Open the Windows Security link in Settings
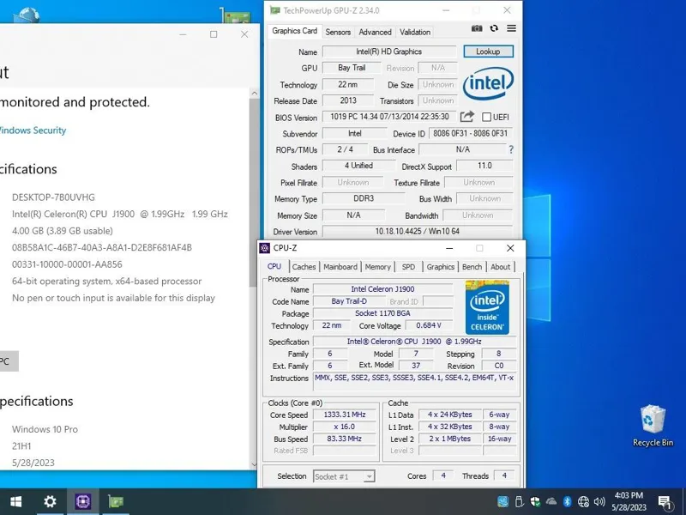Screen dimensions: 686x515 click(33, 130)
